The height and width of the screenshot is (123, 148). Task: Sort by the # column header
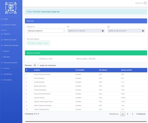pos(27,70)
